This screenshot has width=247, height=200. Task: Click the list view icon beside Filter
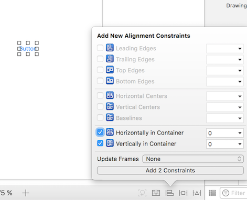[x=212, y=193]
